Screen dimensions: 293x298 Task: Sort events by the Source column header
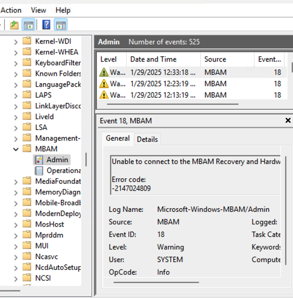(x=227, y=59)
